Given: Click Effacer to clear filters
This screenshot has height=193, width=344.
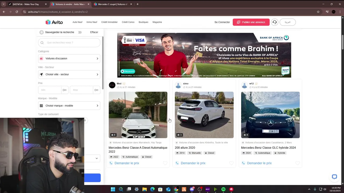Looking at the screenshot, I should coord(94,32).
